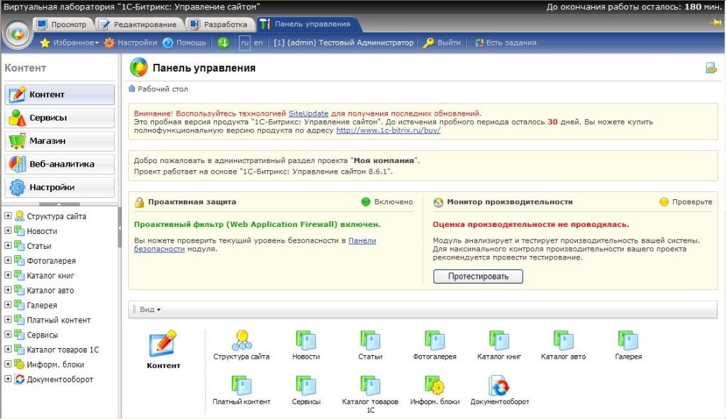Click the Рабочий стол breadcrumb

coord(162,89)
